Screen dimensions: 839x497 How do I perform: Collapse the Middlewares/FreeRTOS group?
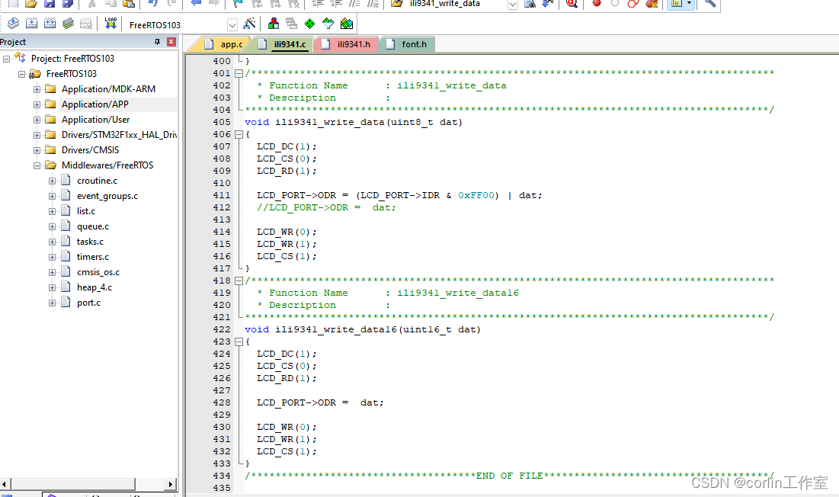[x=35, y=165]
